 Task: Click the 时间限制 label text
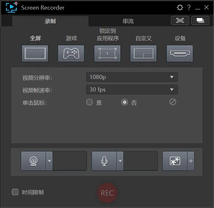pos(33,192)
